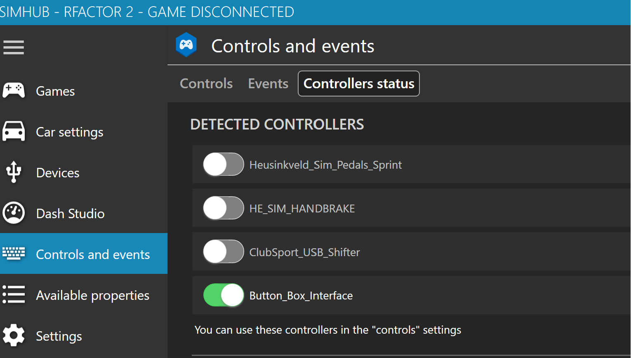Click the Available properties list icon
Viewport: 631px width, 358px height.
coord(14,294)
